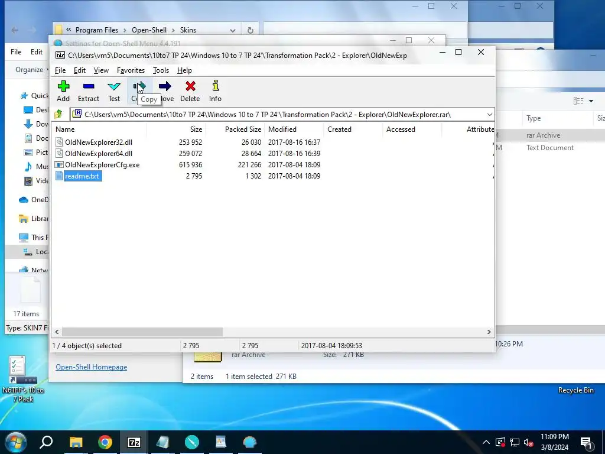Click Back arrow in Explorer window
605x454 pixels.
tap(15, 30)
